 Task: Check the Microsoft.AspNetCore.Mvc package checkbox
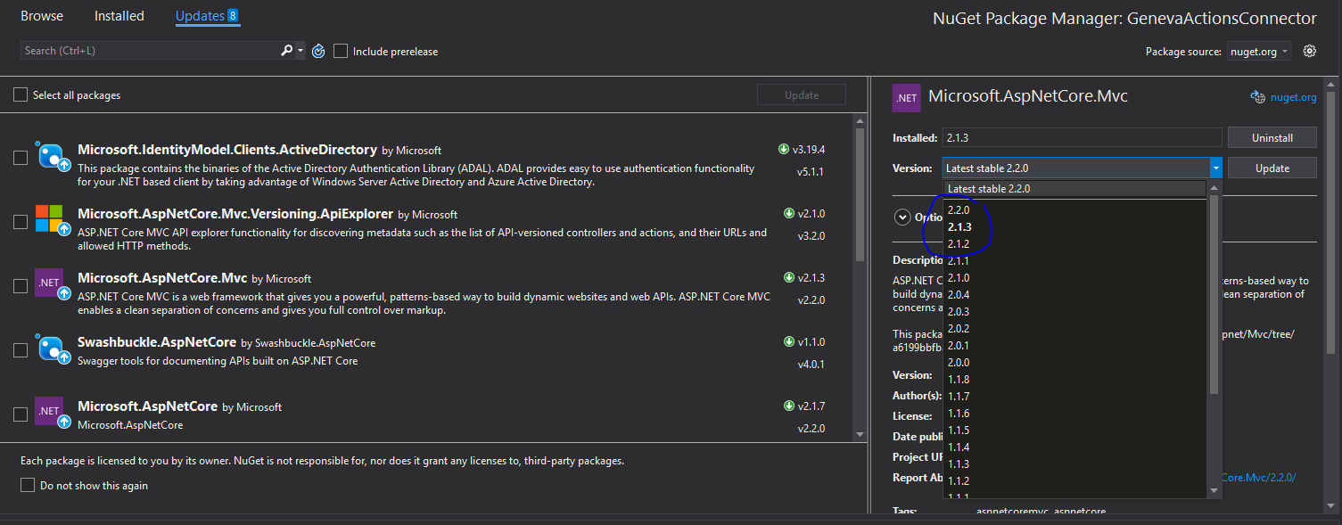(21, 286)
